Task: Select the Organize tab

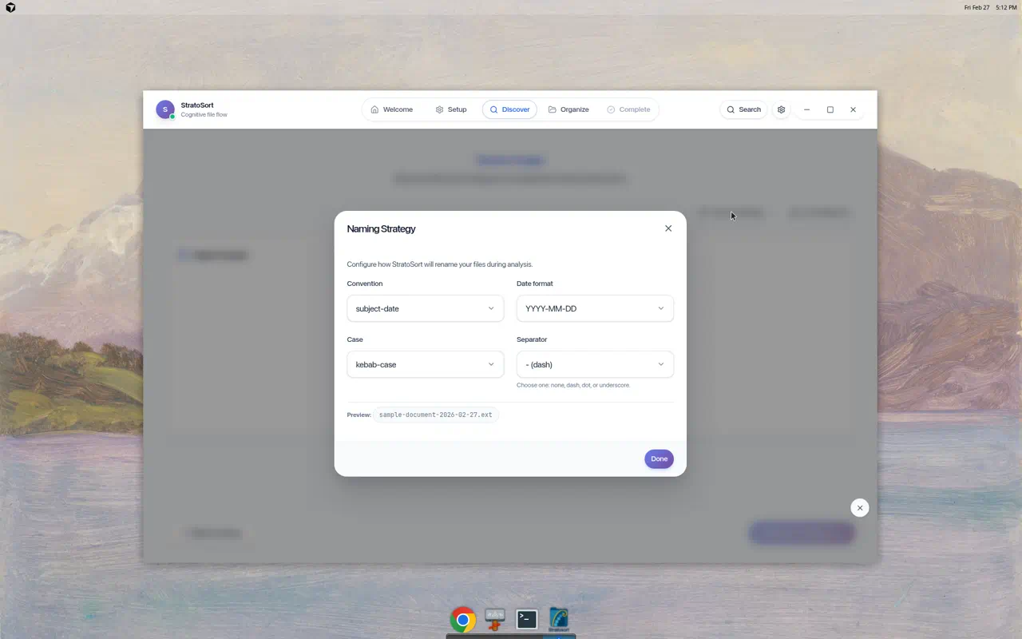Action: click(x=568, y=109)
